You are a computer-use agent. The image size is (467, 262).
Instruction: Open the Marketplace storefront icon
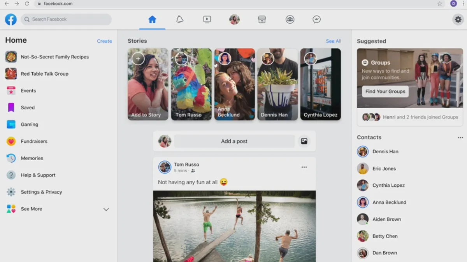(x=262, y=19)
